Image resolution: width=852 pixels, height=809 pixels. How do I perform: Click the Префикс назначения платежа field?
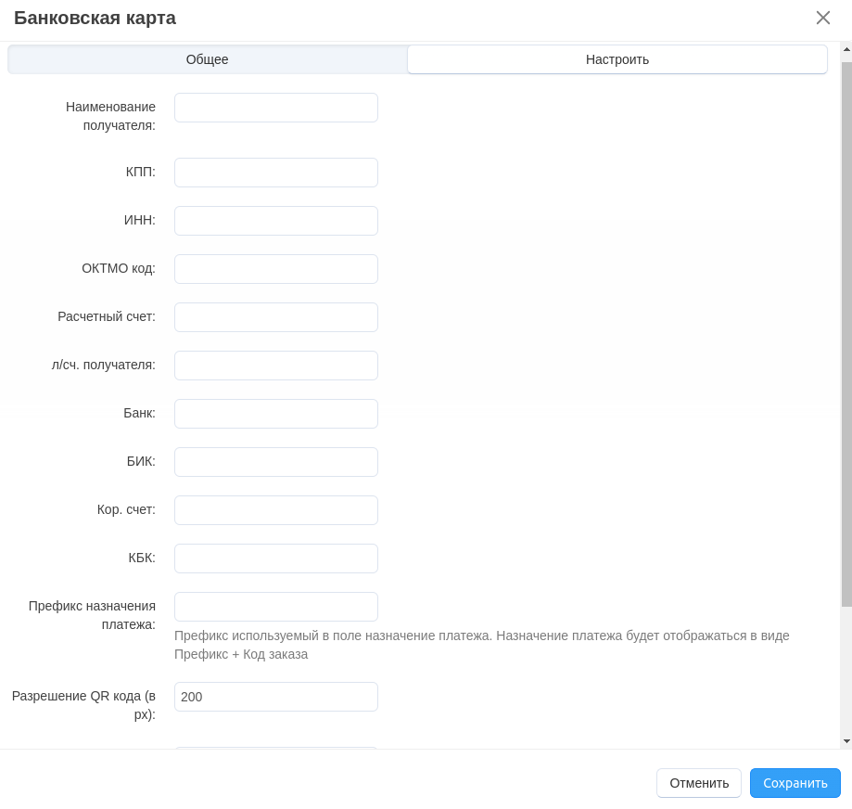[276, 607]
